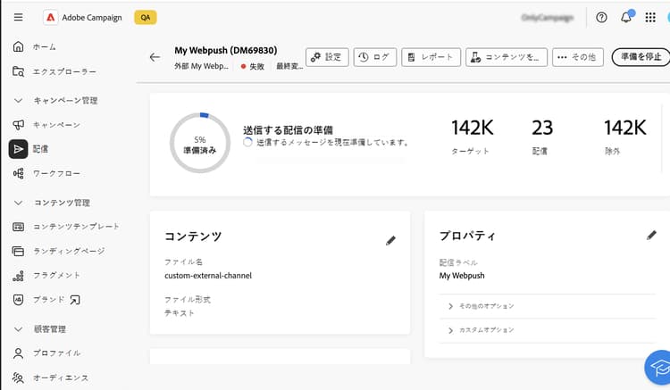Open the ログ button
Viewport: 670px width, 390px height.
374,57
